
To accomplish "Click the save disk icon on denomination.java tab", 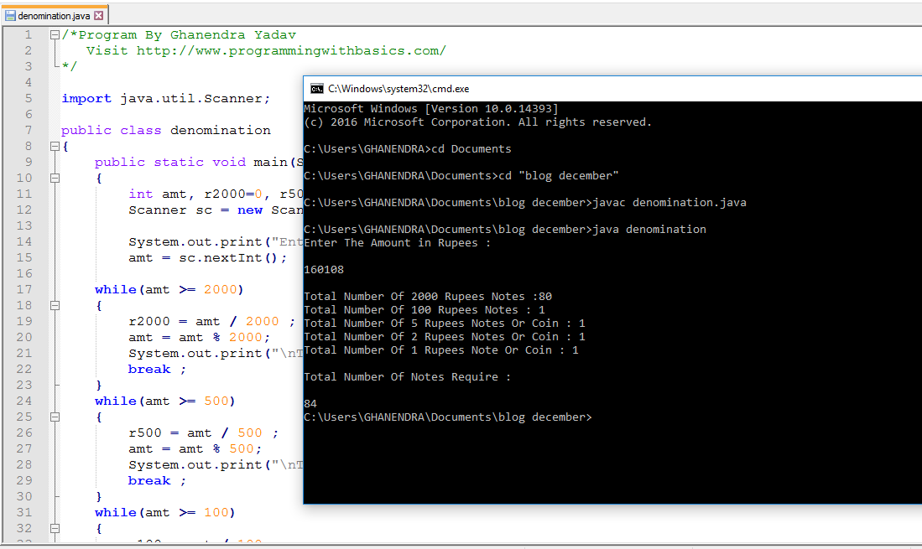I will tap(11, 16).
